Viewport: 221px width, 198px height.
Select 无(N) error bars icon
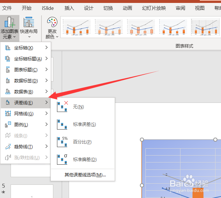[x=62, y=107]
